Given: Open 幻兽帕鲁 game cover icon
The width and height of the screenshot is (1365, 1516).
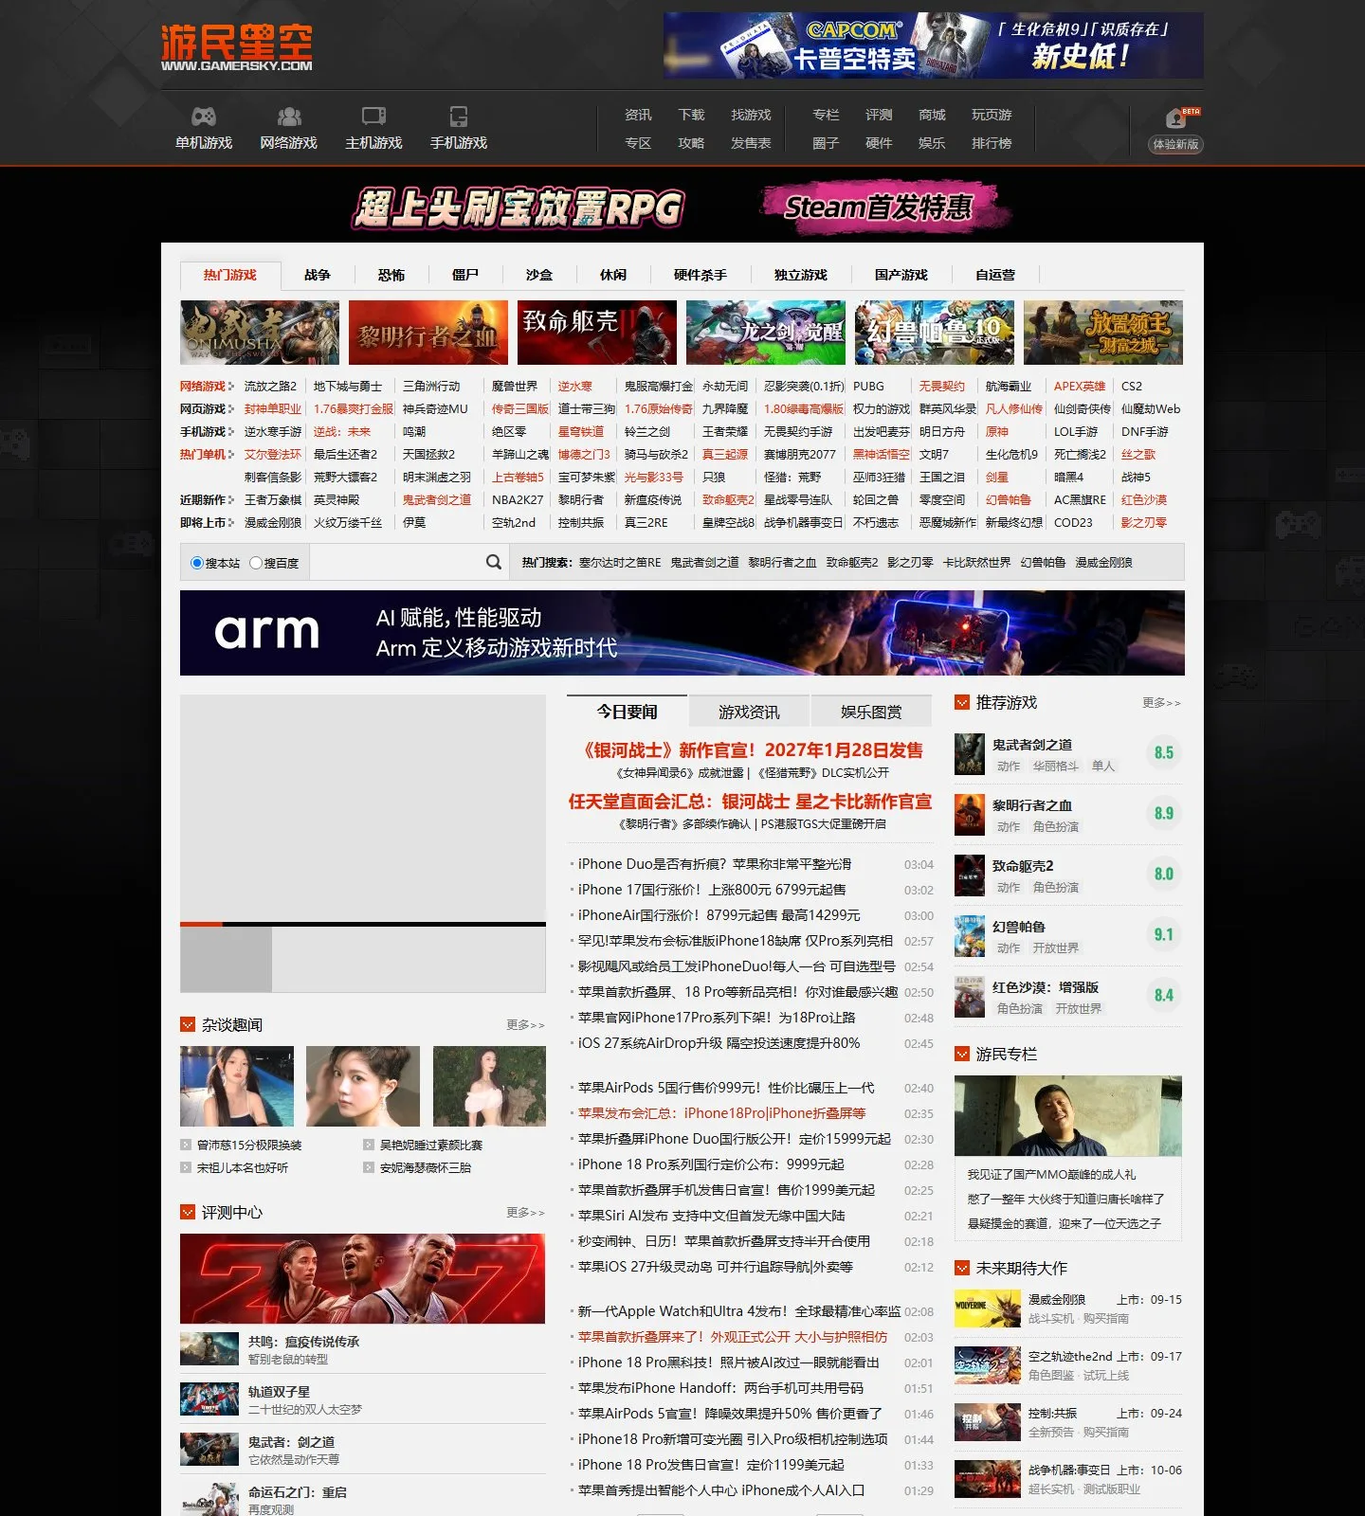Looking at the screenshot, I should tap(970, 936).
